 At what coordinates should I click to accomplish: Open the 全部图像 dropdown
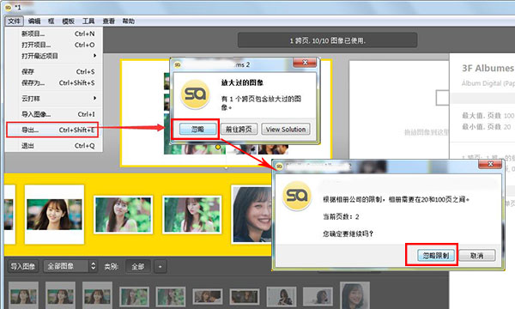point(70,266)
